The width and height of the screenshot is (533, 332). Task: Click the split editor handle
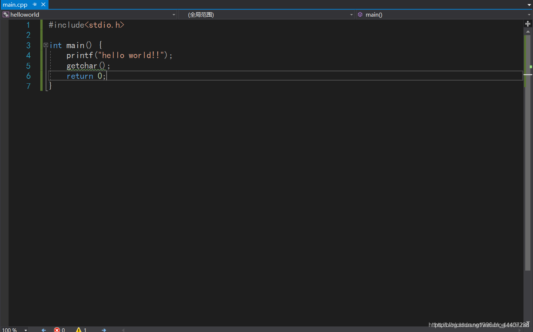pos(528,24)
